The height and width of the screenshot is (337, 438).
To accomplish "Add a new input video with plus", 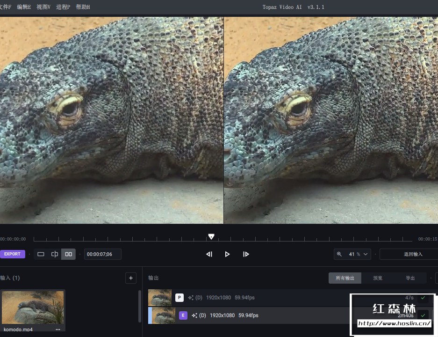I will [131, 278].
